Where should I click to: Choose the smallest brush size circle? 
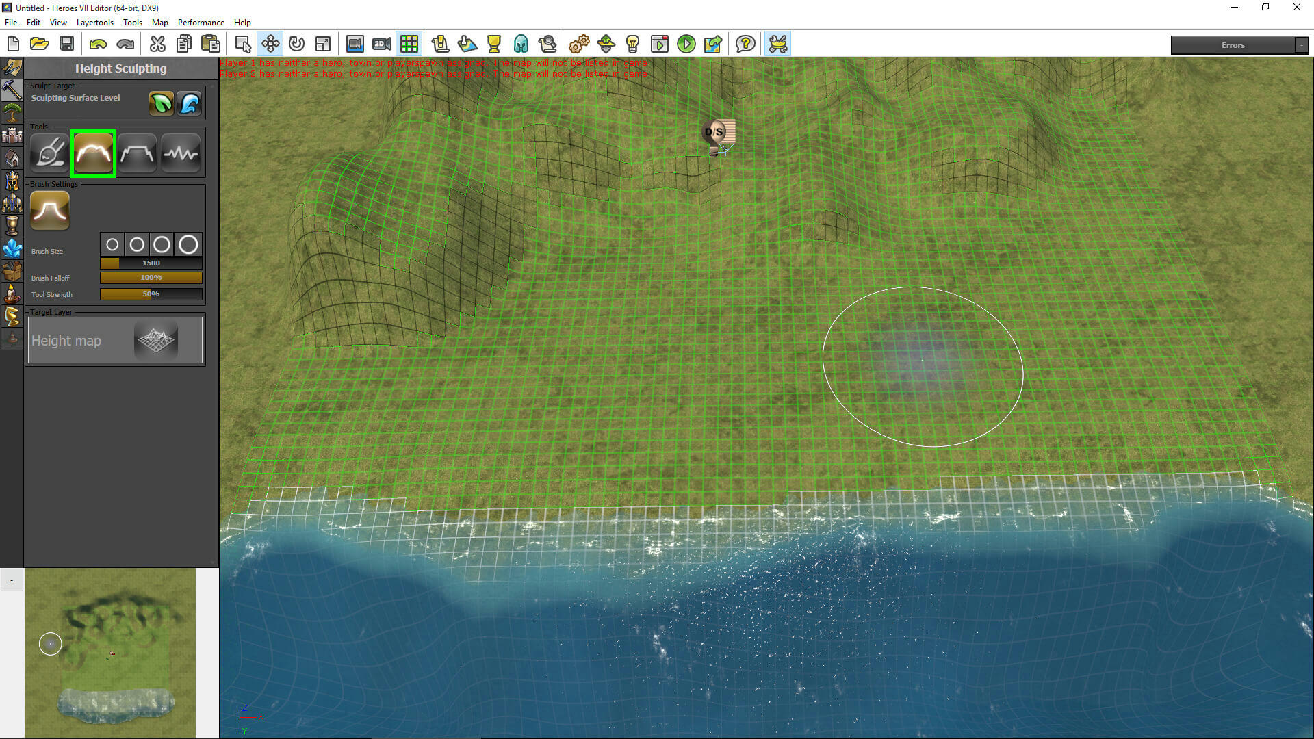[112, 244]
